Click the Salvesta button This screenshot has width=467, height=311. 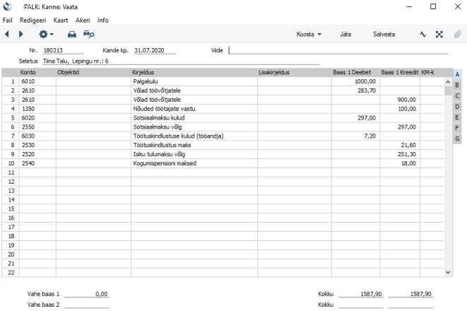[384, 34]
